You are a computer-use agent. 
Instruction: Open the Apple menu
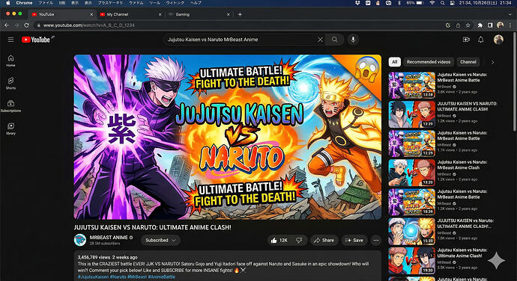click(x=8, y=3)
